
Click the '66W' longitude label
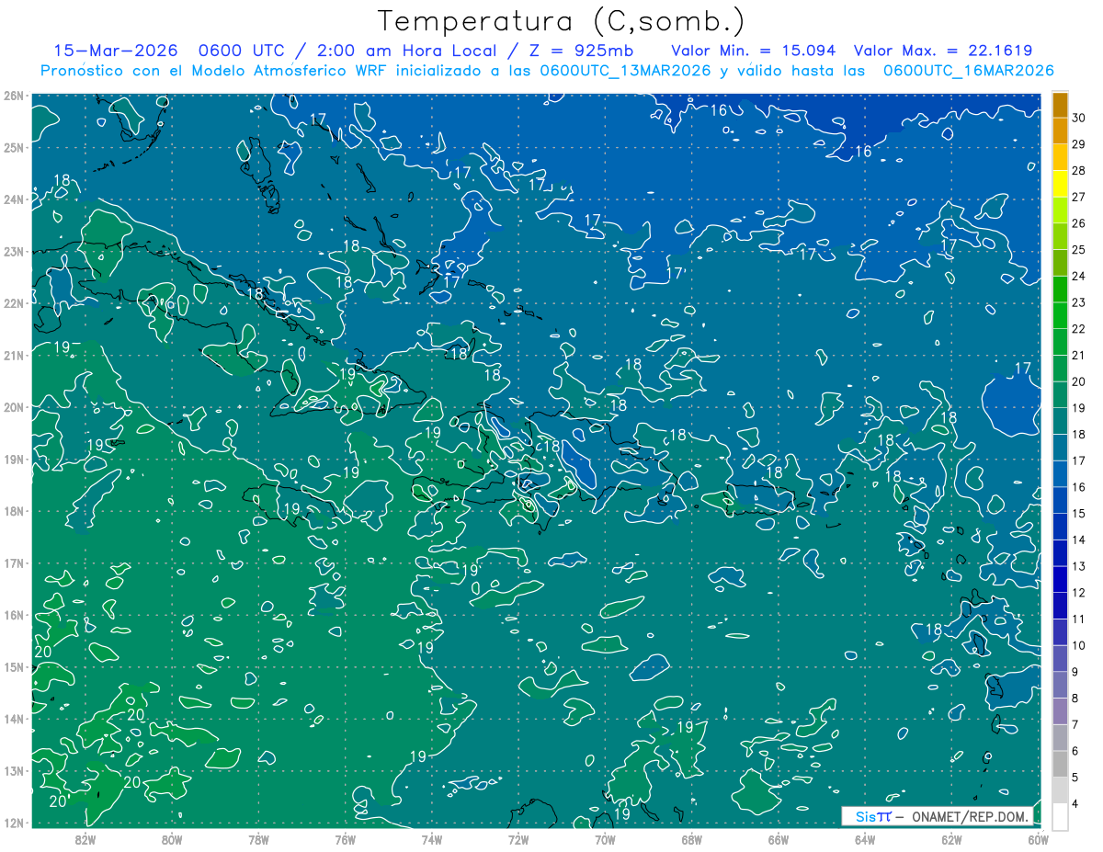(x=778, y=839)
